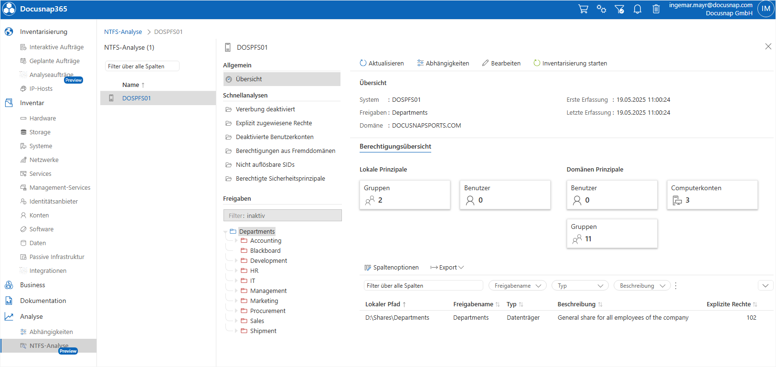Open the gears settings icon
This screenshot has width=776, height=367.
click(601, 9)
